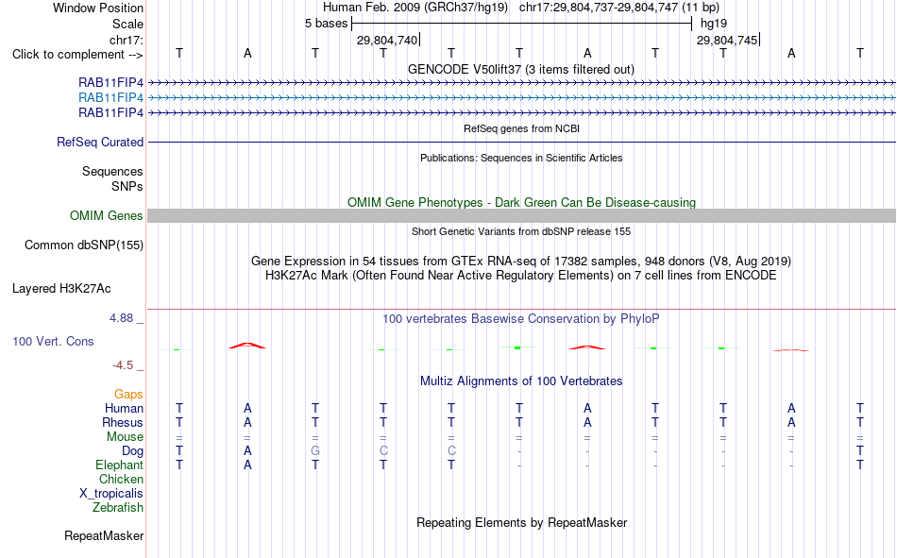Click the '5 bases' scale bar label
The width and height of the screenshot is (897, 558).
326,24
